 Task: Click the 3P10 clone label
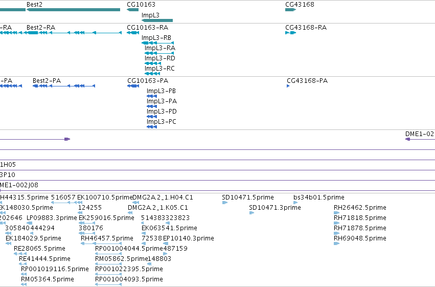click(8, 175)
